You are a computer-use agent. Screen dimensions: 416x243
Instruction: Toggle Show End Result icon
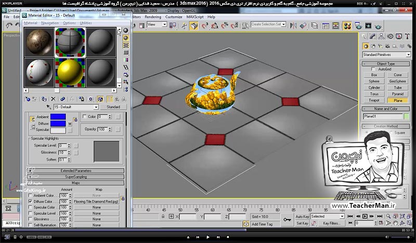[x=110, y=99]
